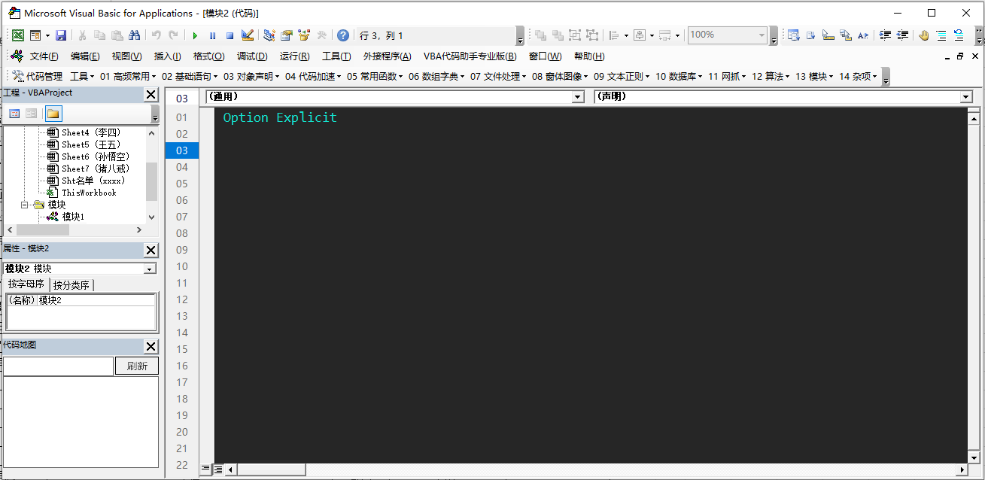Switch to 按分类序 tab

coord(71,285)
